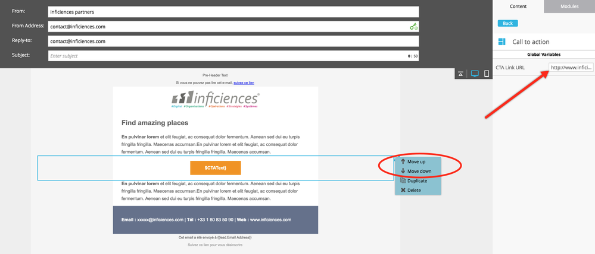Screen dimensions: 595x254
Task: Open the Content tab
Action: pos(518,7)
